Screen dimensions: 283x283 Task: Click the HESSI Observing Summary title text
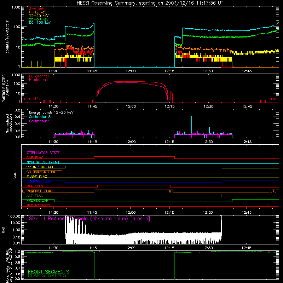[x=150, y=3]
